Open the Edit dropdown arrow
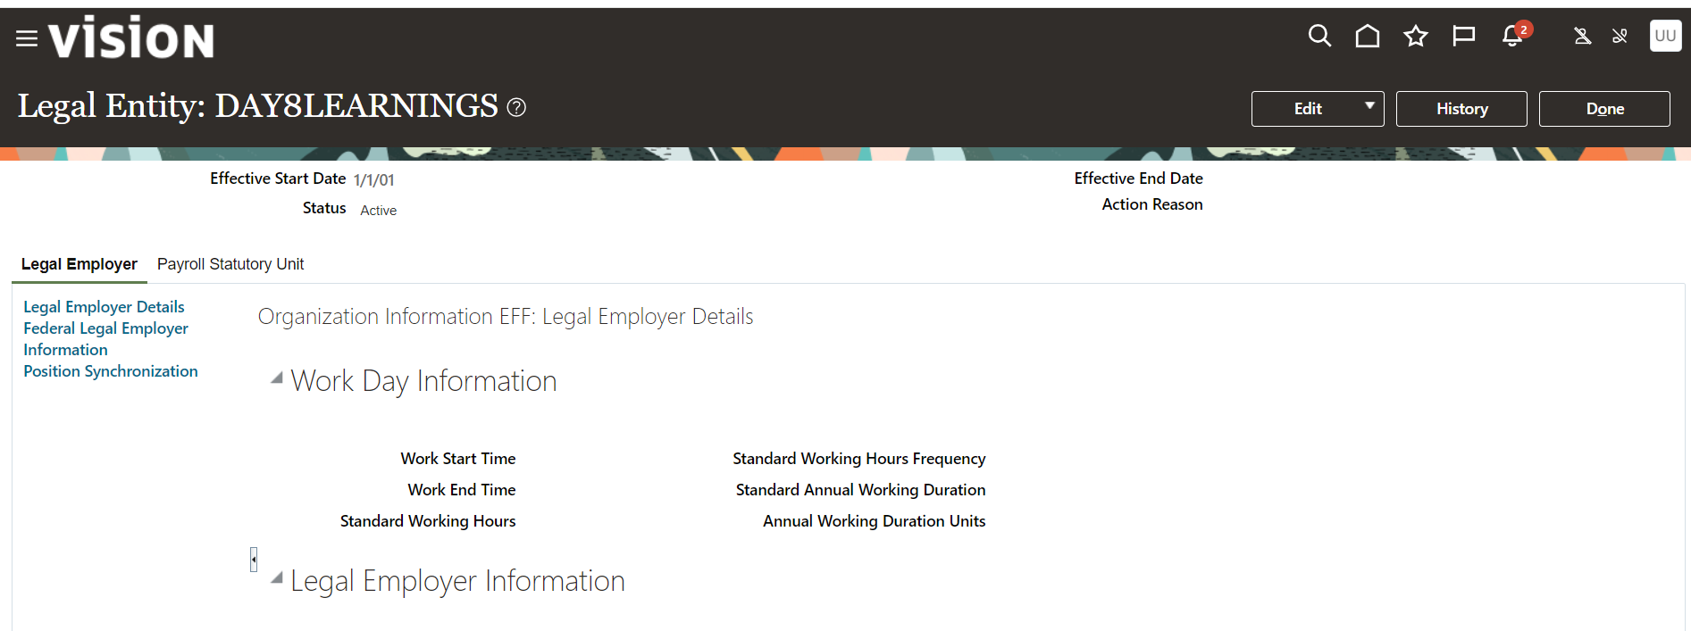This screenshot has width=1691, height=631. (x=1369, y=106)
